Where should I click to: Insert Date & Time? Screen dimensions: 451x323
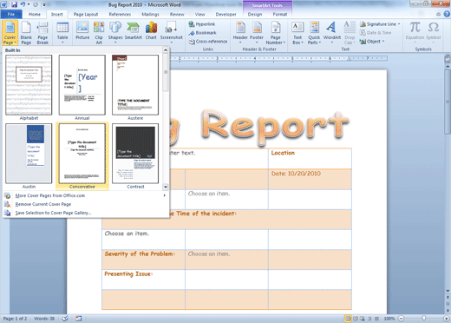(x=376, y=33)
